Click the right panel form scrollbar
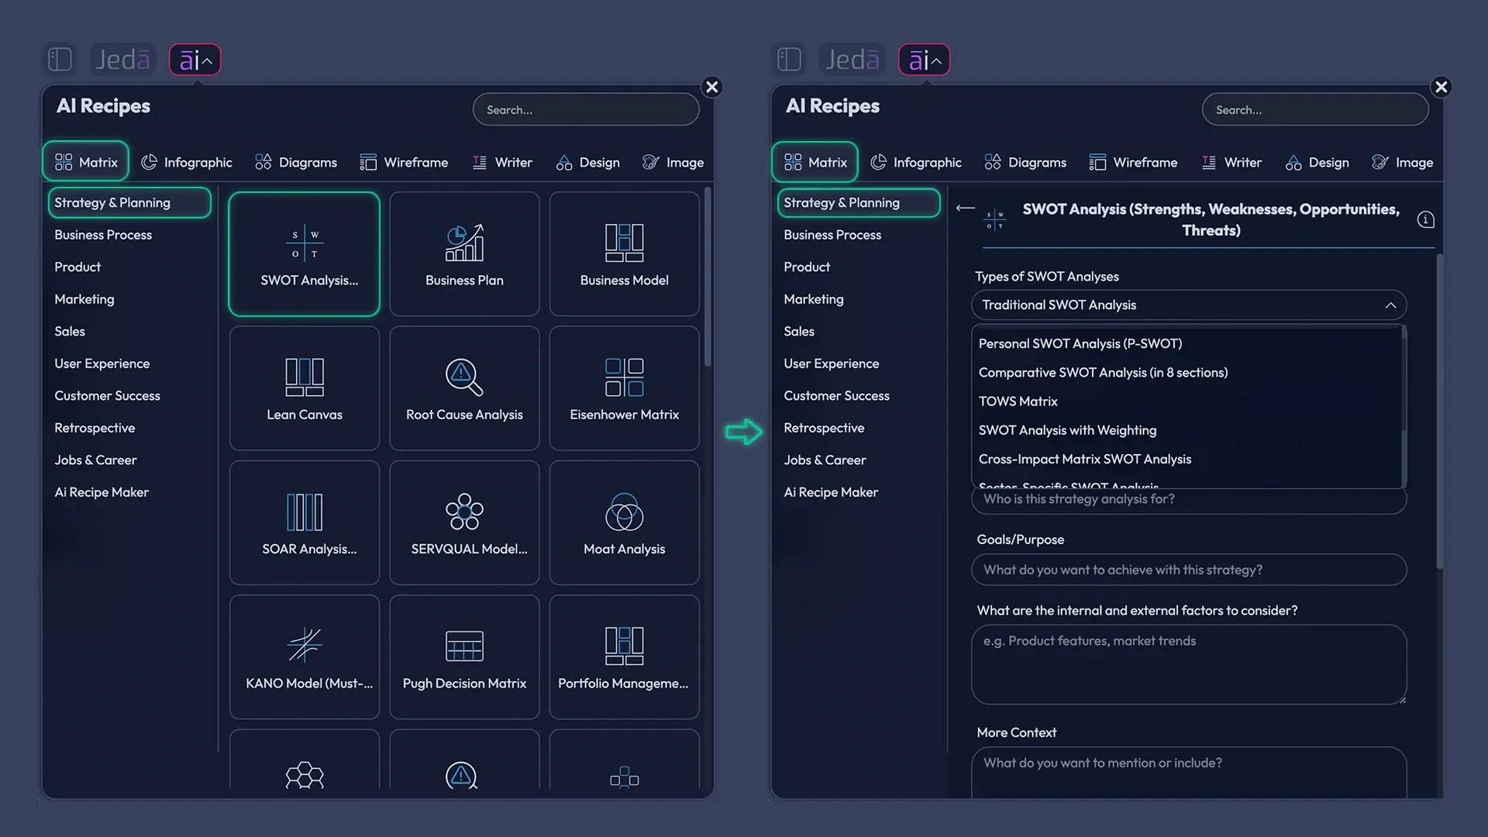1488x837 pixels. click(1440, 412)
